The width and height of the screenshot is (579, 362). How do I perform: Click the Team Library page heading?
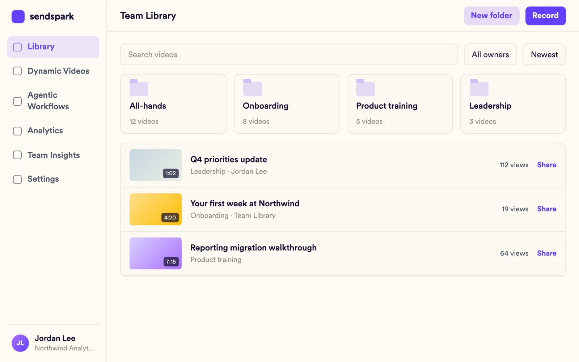point(148,16)
